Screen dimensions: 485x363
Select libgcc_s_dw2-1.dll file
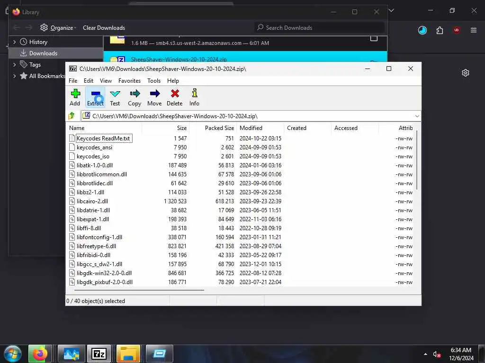99,264
